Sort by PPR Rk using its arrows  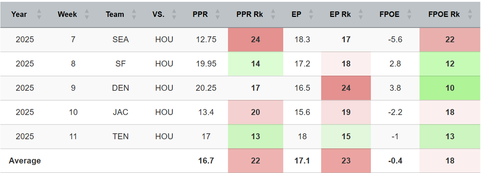pyautogui.click(x=275, y=15)
